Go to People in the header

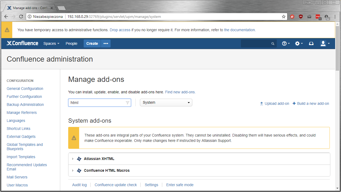(71, 43)
